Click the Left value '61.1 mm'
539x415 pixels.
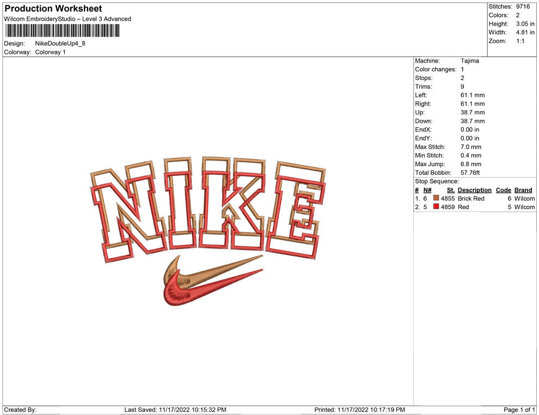pos(473,95)
